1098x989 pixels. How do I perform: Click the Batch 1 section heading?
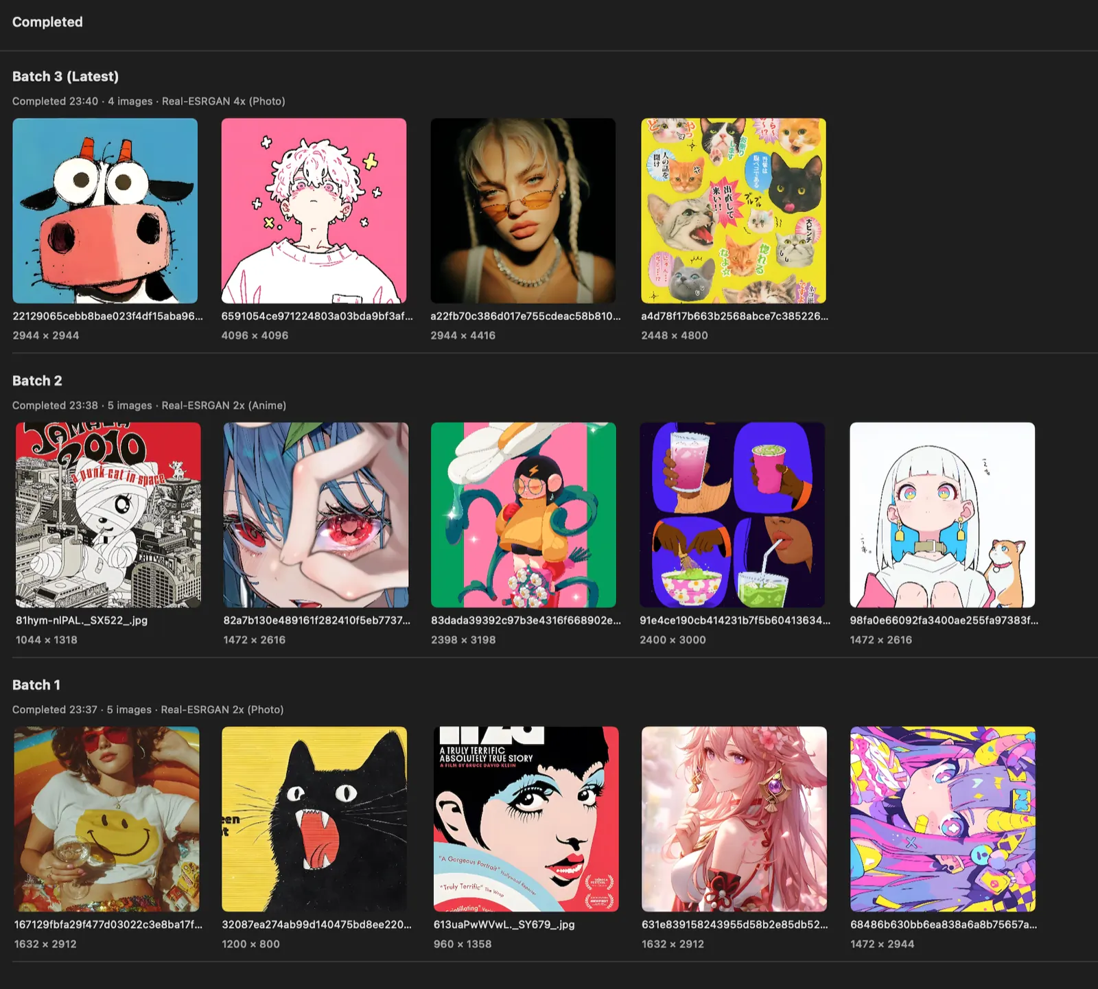tap(36, 685)
